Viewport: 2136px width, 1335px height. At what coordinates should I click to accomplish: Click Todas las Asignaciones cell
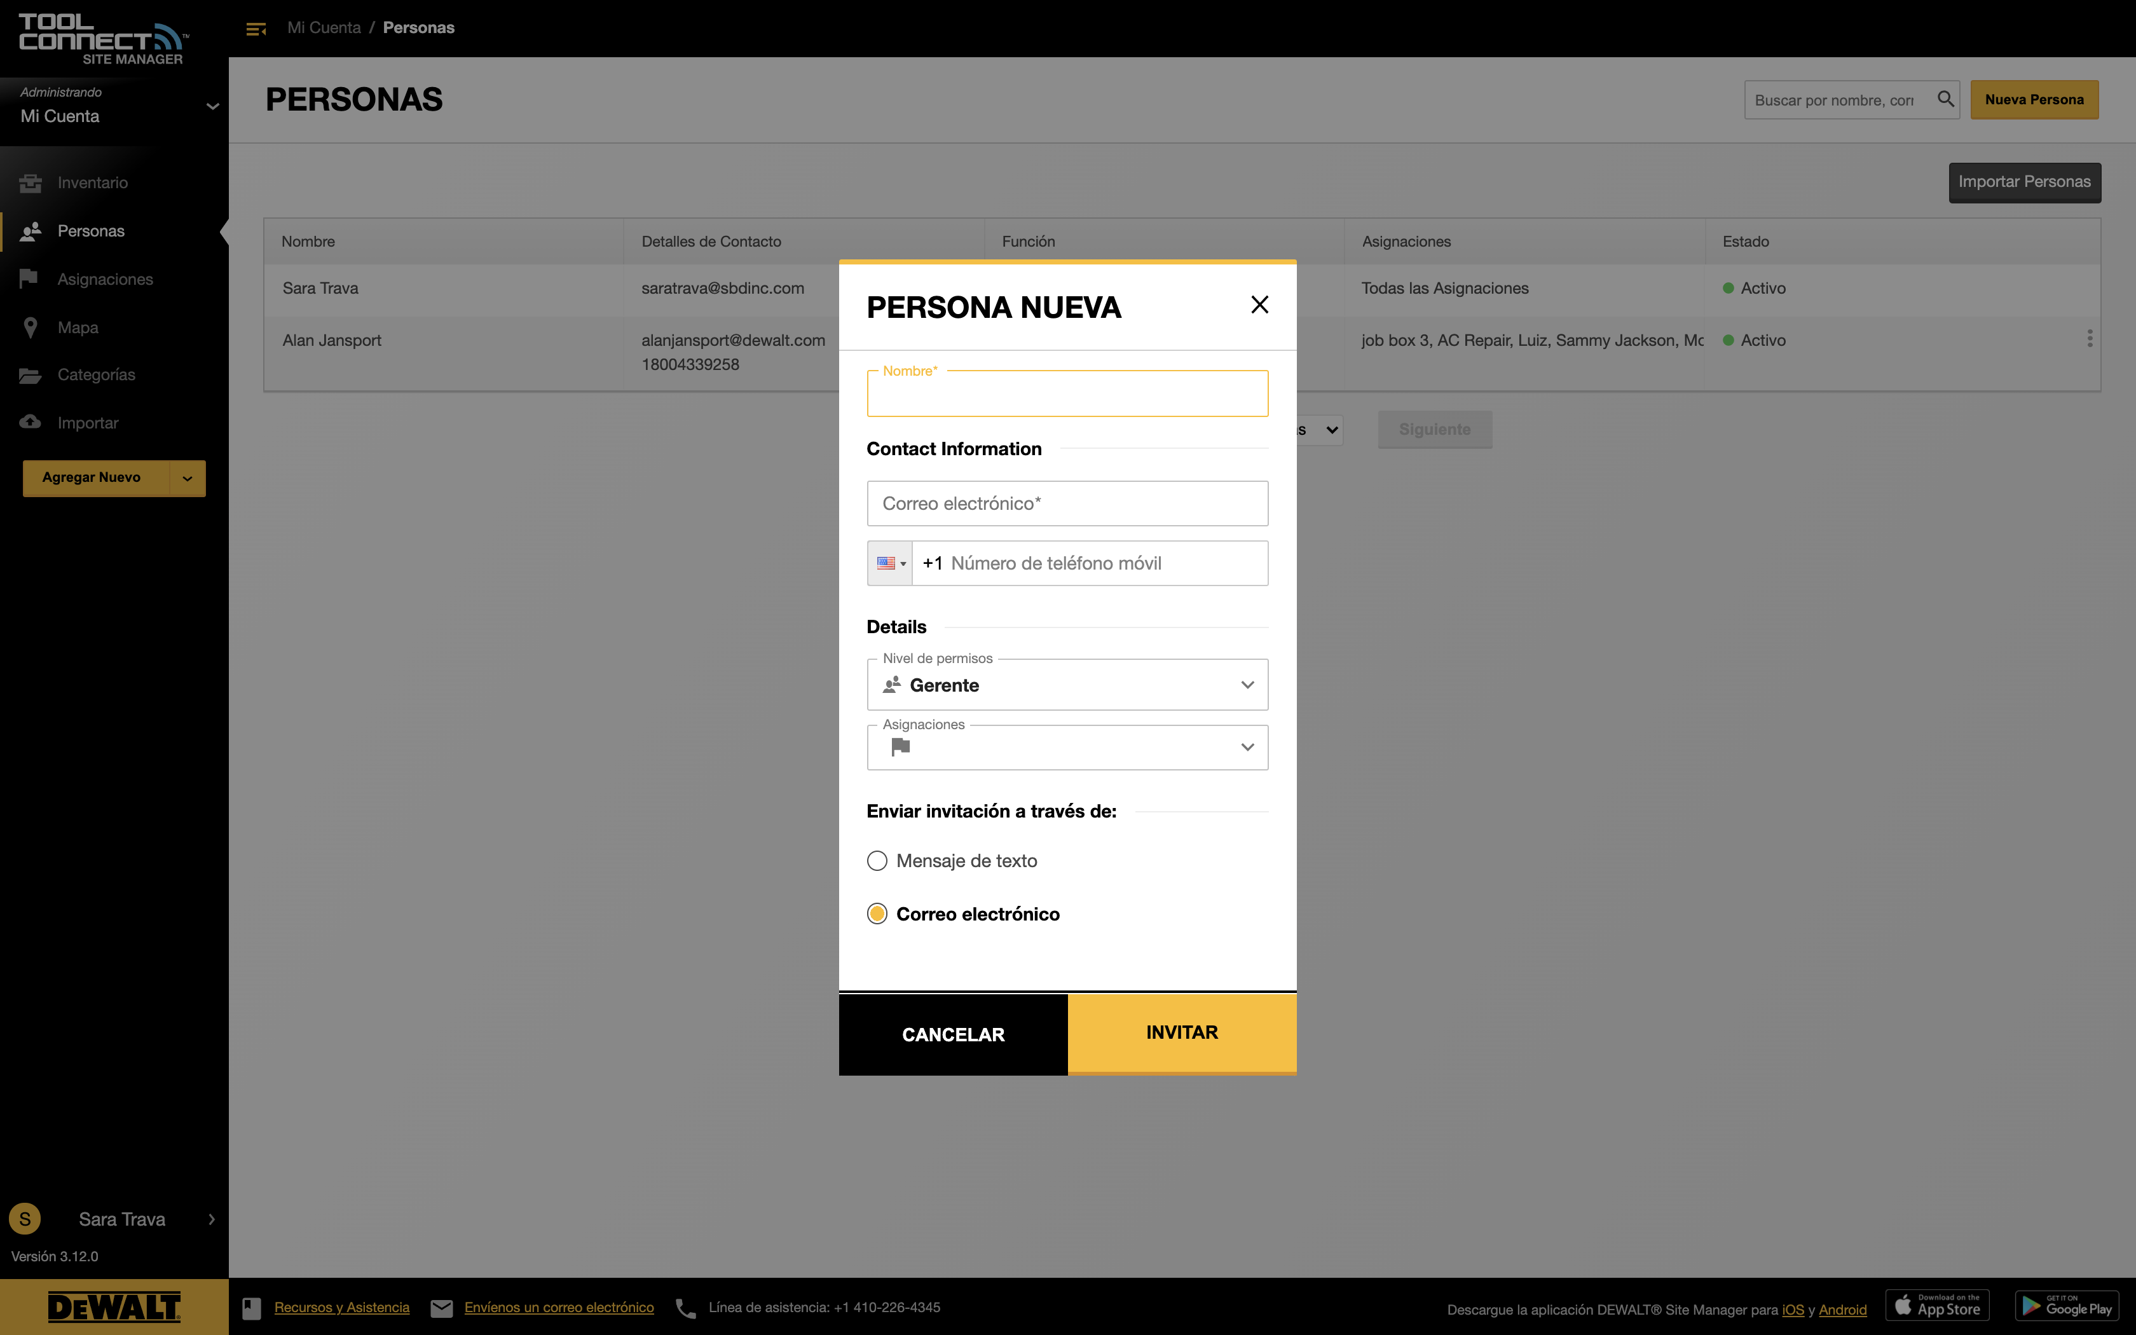click(1445, 289)
